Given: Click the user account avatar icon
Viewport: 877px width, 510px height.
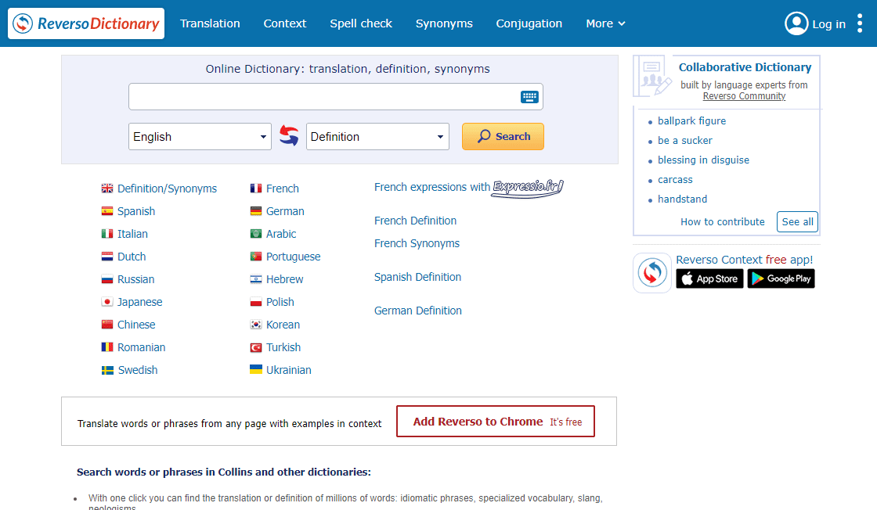Looking at the screenshot, I should [796, 23].
